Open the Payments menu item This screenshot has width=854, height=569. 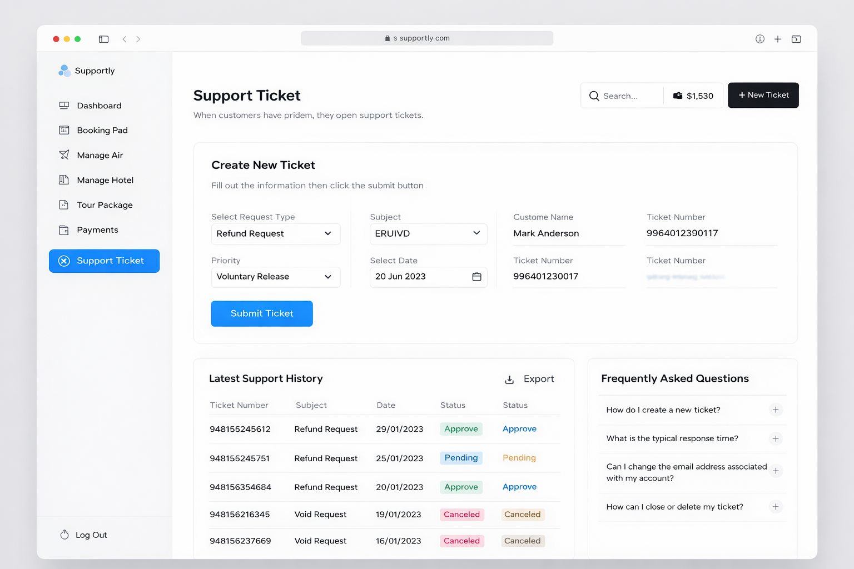[x=97, y=230]
